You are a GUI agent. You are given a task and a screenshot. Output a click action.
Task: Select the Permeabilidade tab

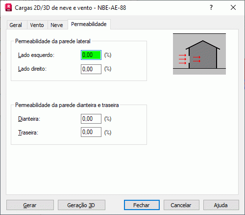(x=89, y=24)
